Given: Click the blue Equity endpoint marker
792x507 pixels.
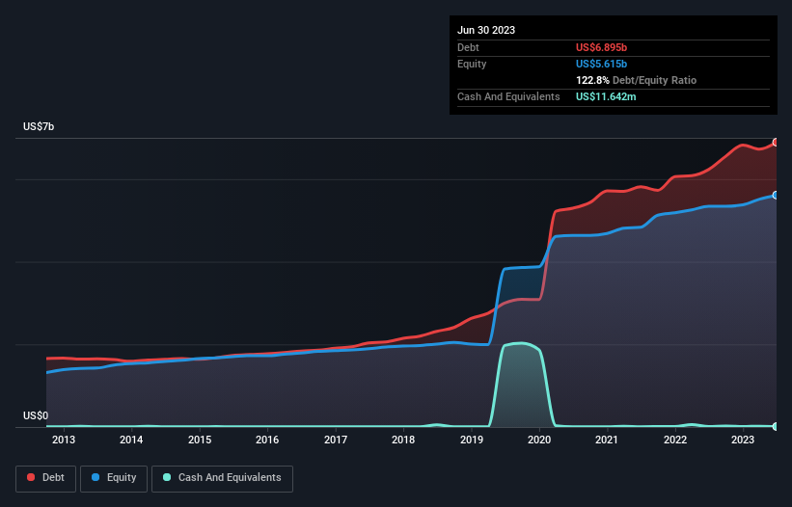Looking at the screenshot, I should click(776, 196).
